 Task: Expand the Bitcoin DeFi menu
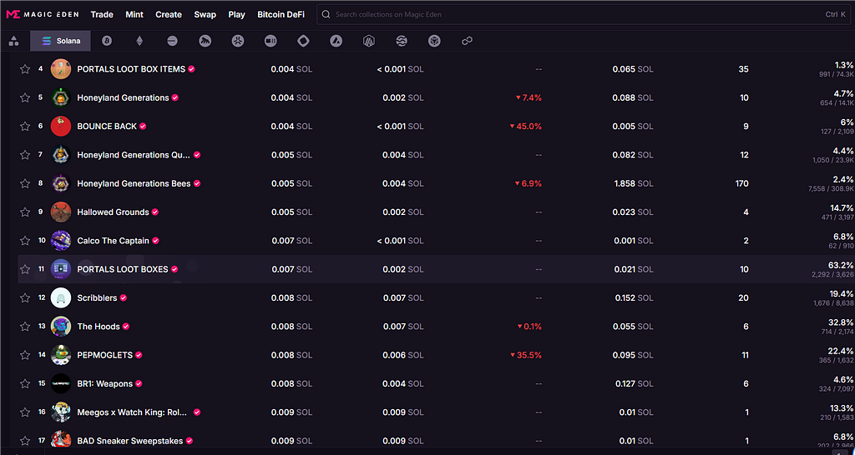tap(281, 14)
